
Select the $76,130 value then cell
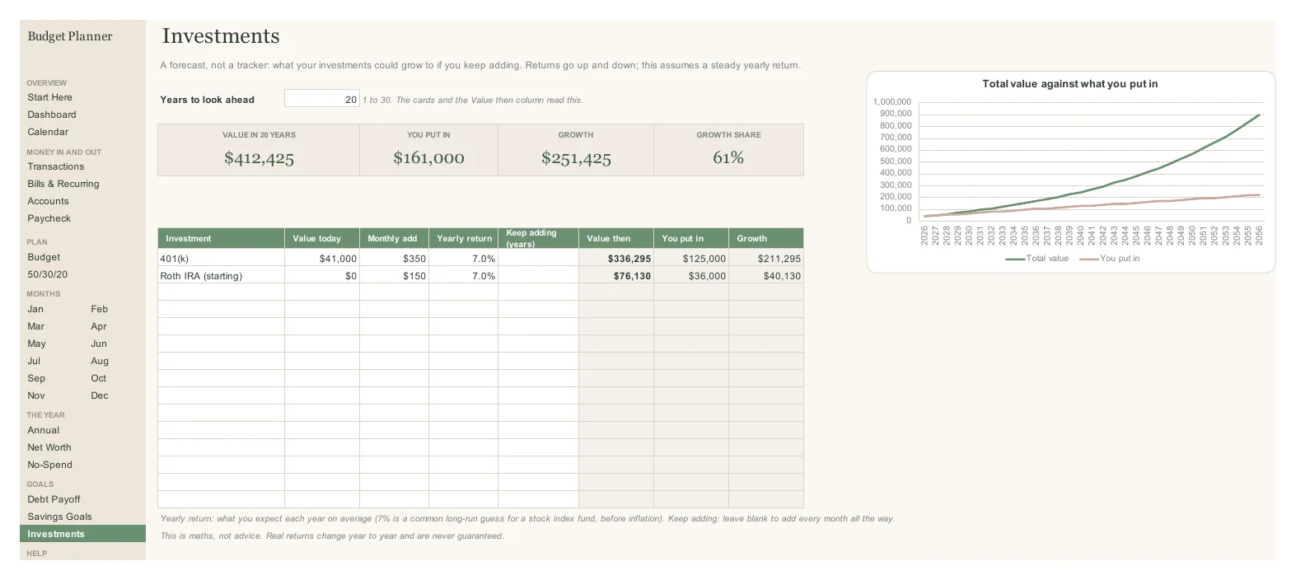click(616, 276)
